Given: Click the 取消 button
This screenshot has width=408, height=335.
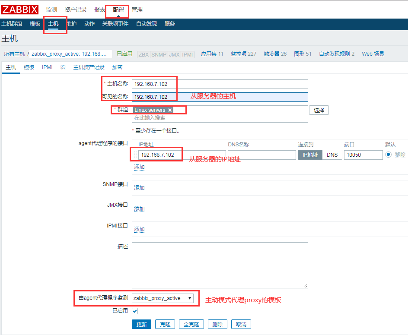Looking at the screenshot, I should pos(241,324).
